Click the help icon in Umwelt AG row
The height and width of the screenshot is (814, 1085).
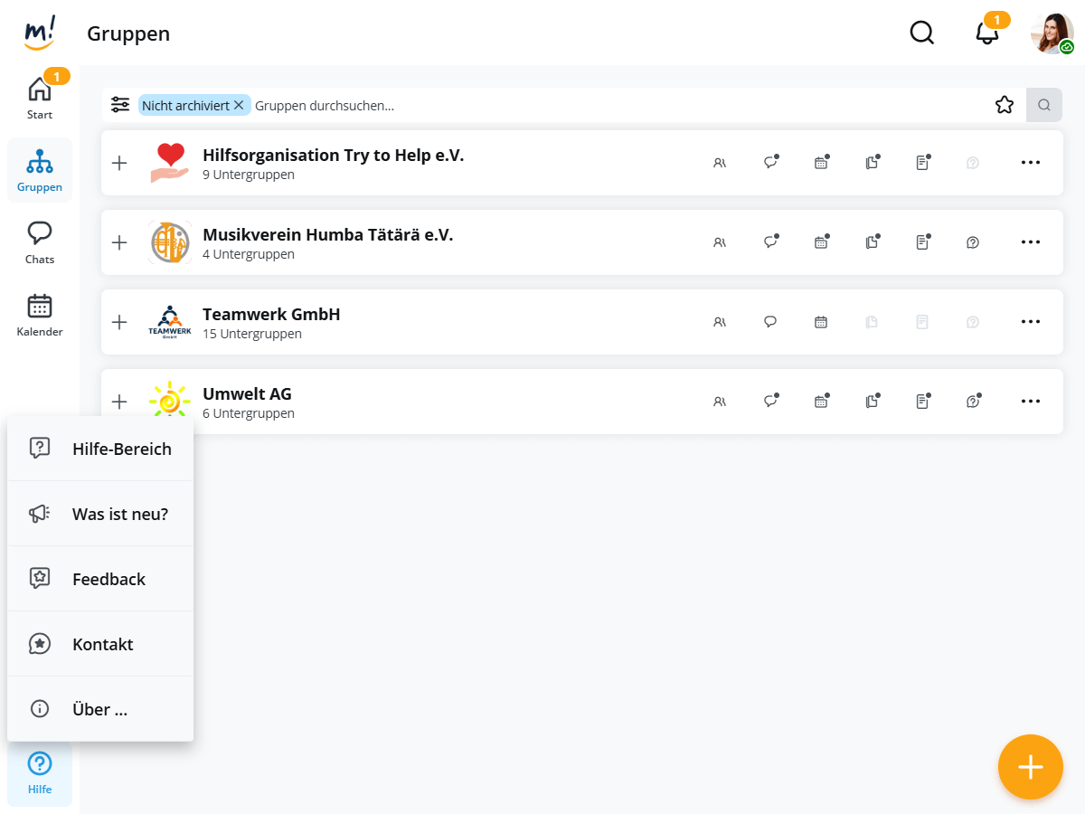[x=973, y=402]
